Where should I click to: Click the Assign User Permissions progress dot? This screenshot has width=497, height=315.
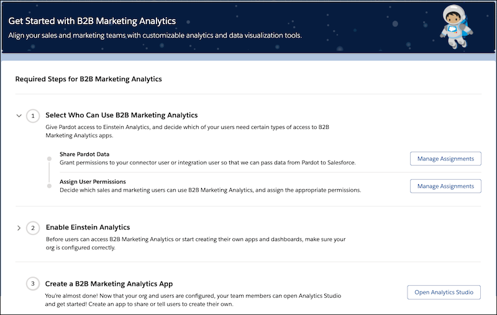[49, 186]
